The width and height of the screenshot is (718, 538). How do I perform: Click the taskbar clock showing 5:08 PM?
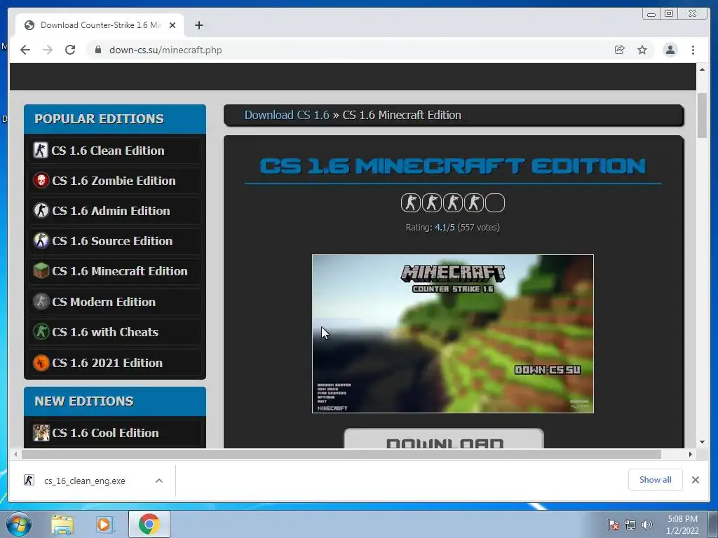pos(682,525)
